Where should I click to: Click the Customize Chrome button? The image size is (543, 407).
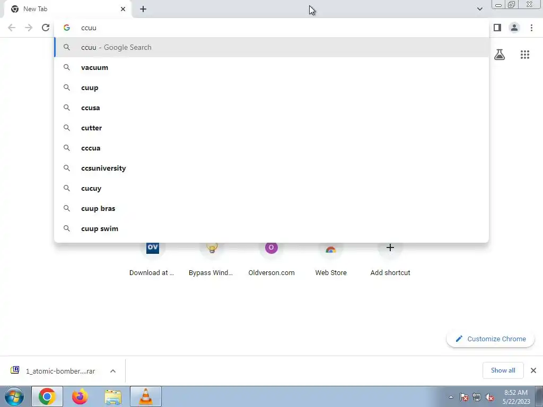pyautogui.click(x=491, y=339)
